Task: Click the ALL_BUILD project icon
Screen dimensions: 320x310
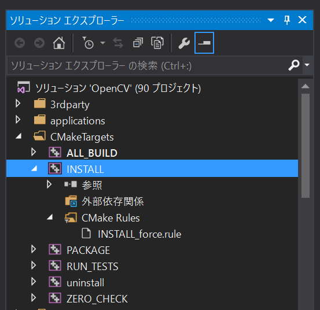Action: point(55,152)
